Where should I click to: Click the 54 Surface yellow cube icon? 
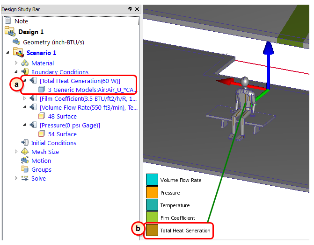(x=42, y=133)
